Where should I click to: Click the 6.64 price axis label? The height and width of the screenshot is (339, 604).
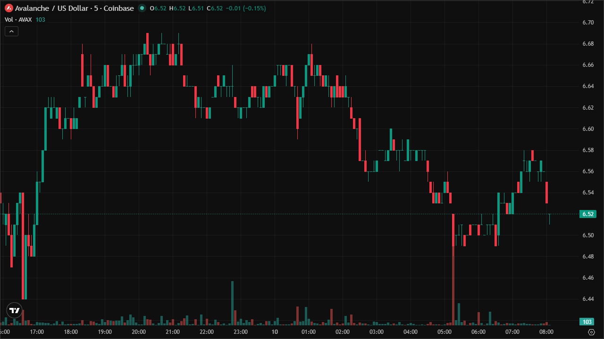pos(588,86)
